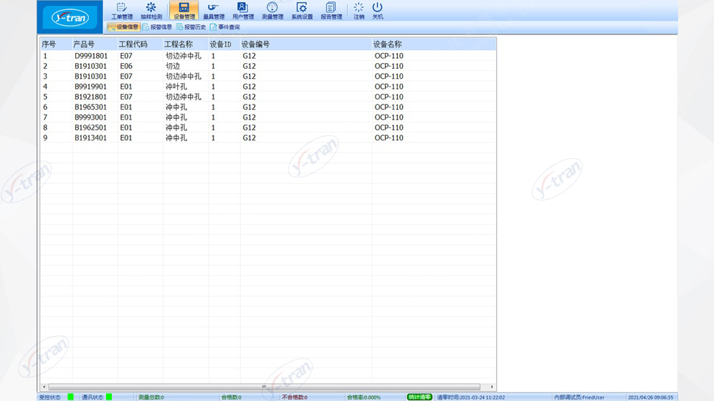Image resolution: width=714 pixels, height=401 pixels.
Task: Sort by 工程代码 column header
Action: pos(140,44)
